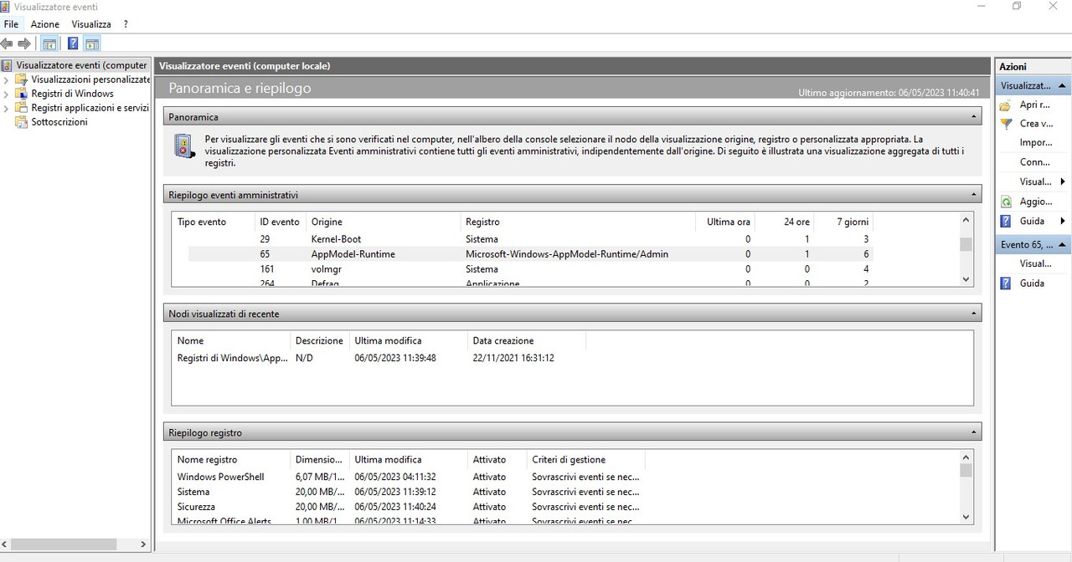The image size is (1072, 562).
Task: Click the help icon under the Visualizzat... section
Action: (x=1006, y=221)
